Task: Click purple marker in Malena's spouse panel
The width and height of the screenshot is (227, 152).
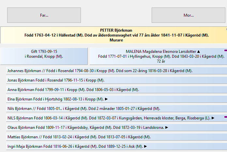Action: 225,51
